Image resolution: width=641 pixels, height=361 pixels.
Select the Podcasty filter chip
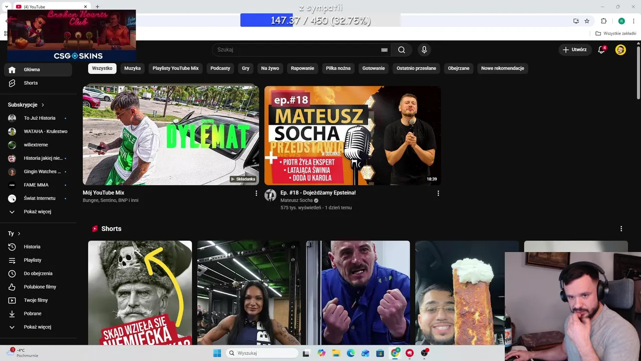click(x=220, y=68)
